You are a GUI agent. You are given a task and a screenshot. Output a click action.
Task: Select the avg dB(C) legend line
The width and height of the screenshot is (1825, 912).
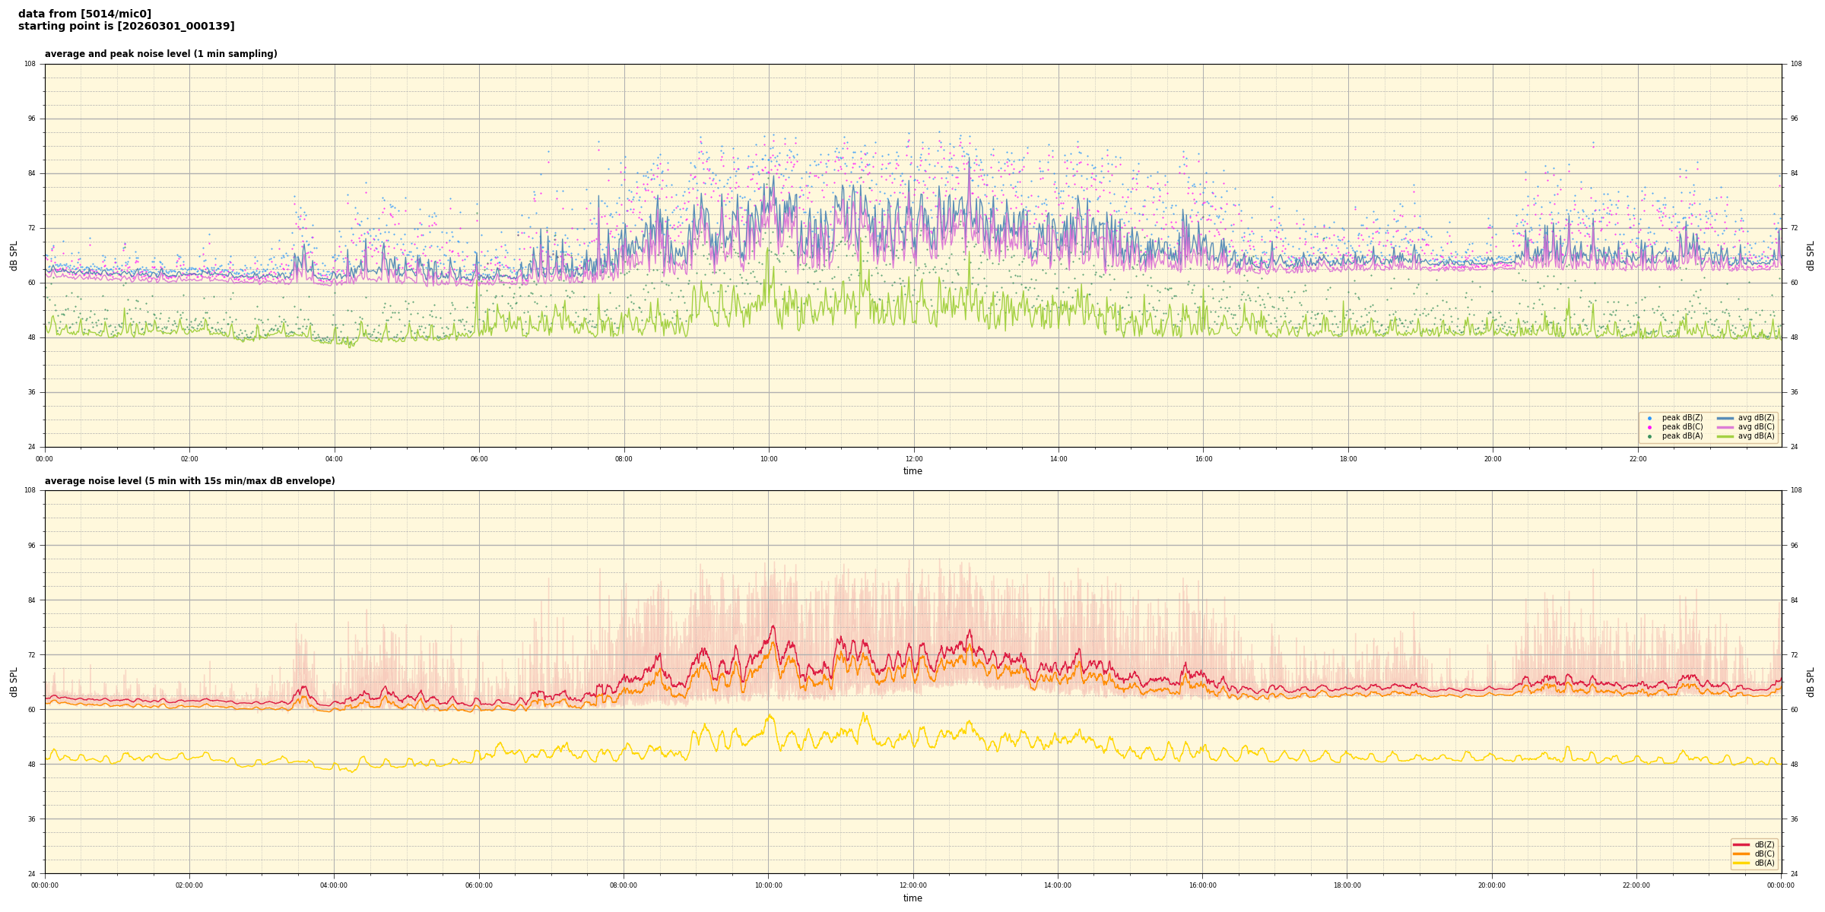(1725, 427)
